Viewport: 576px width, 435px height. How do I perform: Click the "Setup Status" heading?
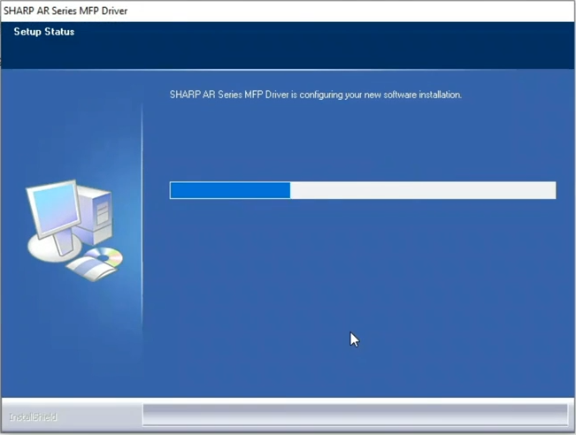point(44,32)
